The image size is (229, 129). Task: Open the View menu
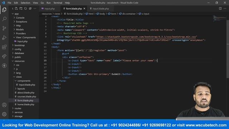pyautogui.click(x=35, y=3)
